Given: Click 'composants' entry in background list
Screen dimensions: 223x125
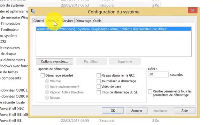Looking at the screenshot, I should [10, 78].
